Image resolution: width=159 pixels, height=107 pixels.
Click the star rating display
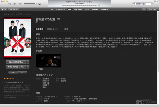tap(7, 78)
